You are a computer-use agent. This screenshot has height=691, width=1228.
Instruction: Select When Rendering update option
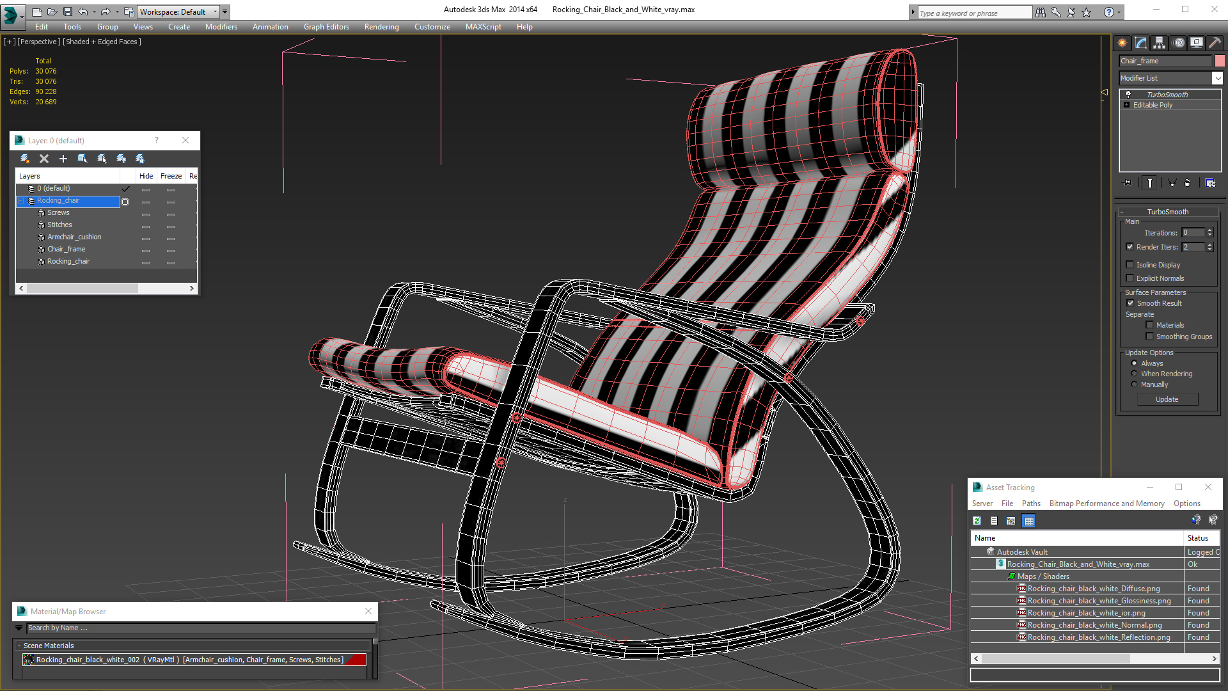click(1134, 374)
